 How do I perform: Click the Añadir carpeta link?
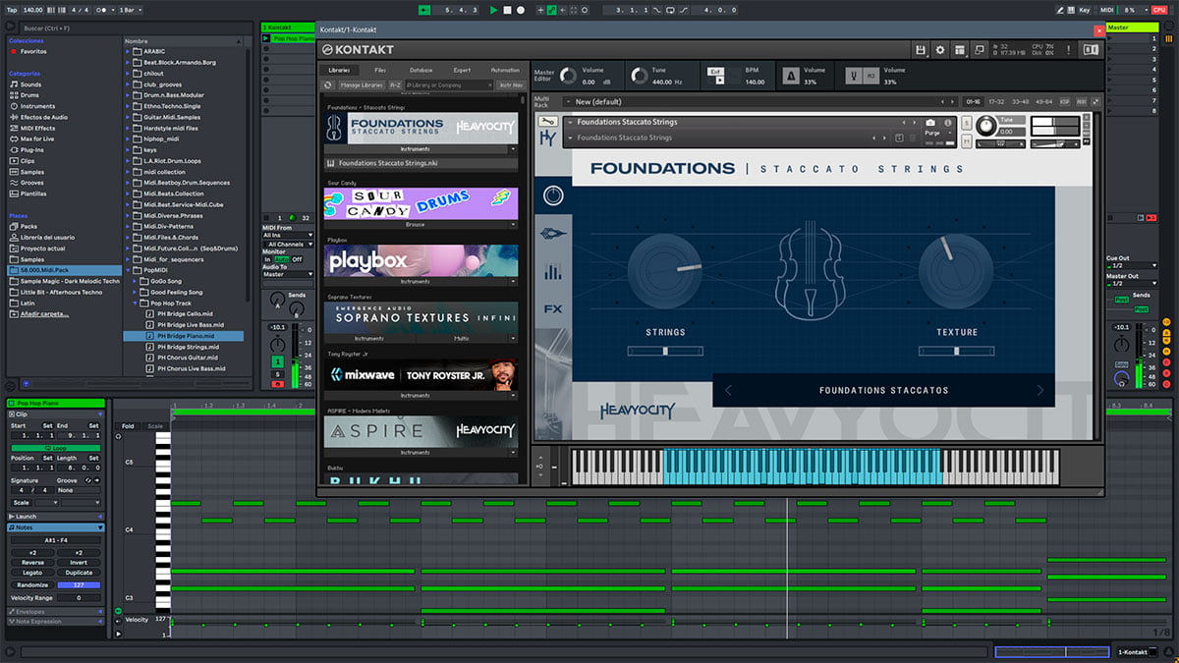(x=45, y=313)
